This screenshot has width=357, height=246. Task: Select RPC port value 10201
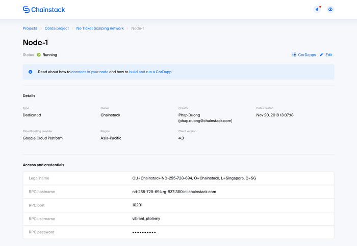[137, 205]
